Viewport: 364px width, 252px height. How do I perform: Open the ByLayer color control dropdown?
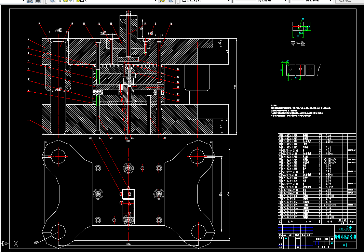[206, 1]
